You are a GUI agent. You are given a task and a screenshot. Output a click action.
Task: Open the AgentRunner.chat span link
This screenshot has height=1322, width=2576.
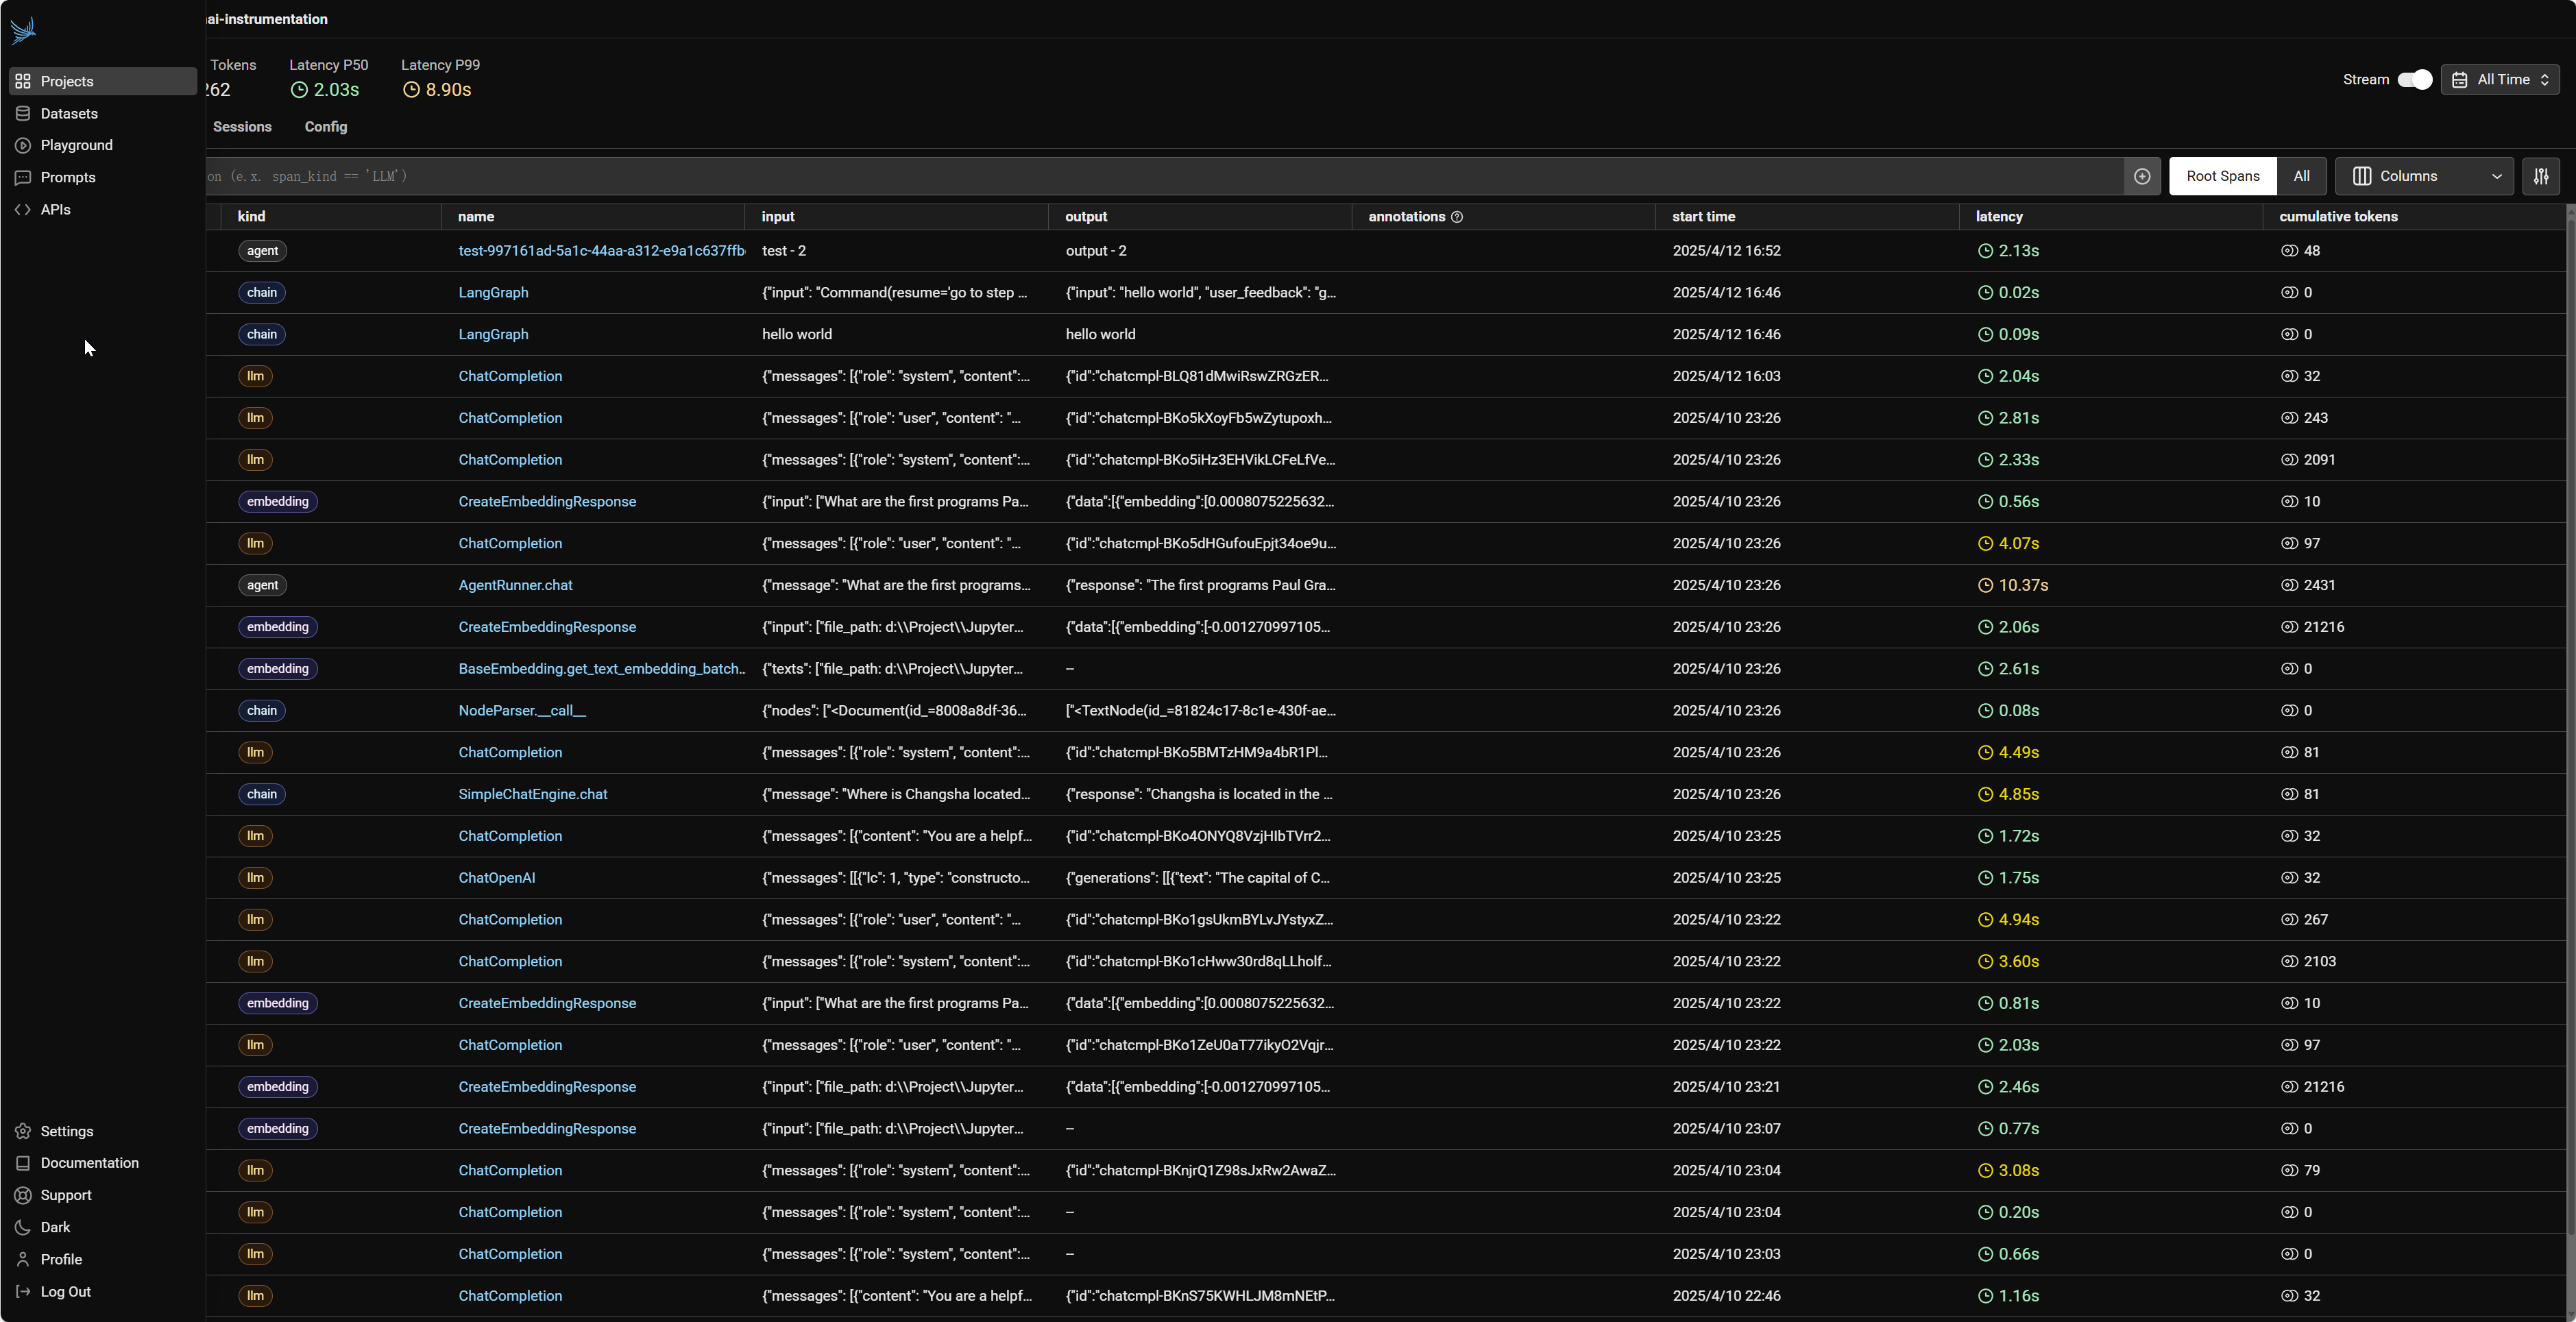515,585
